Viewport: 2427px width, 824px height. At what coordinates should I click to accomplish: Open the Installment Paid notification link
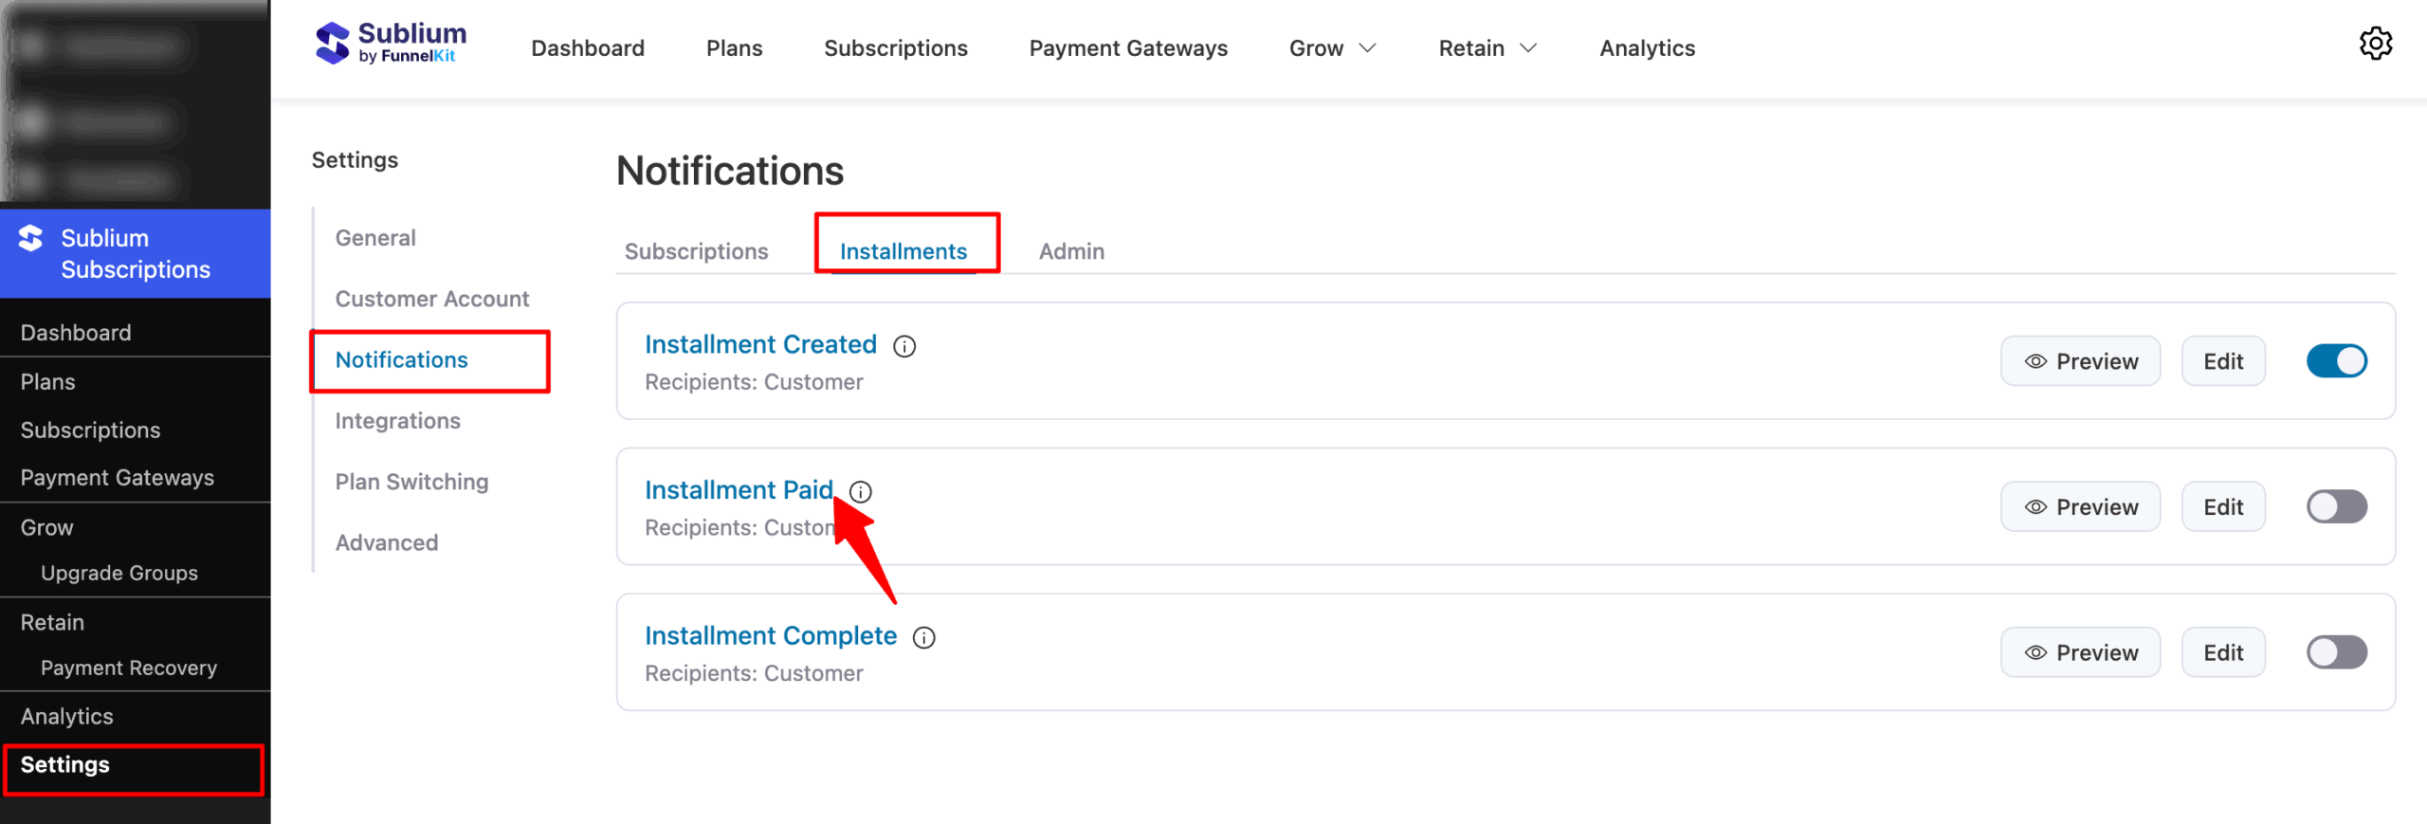[x=739, y=489]
